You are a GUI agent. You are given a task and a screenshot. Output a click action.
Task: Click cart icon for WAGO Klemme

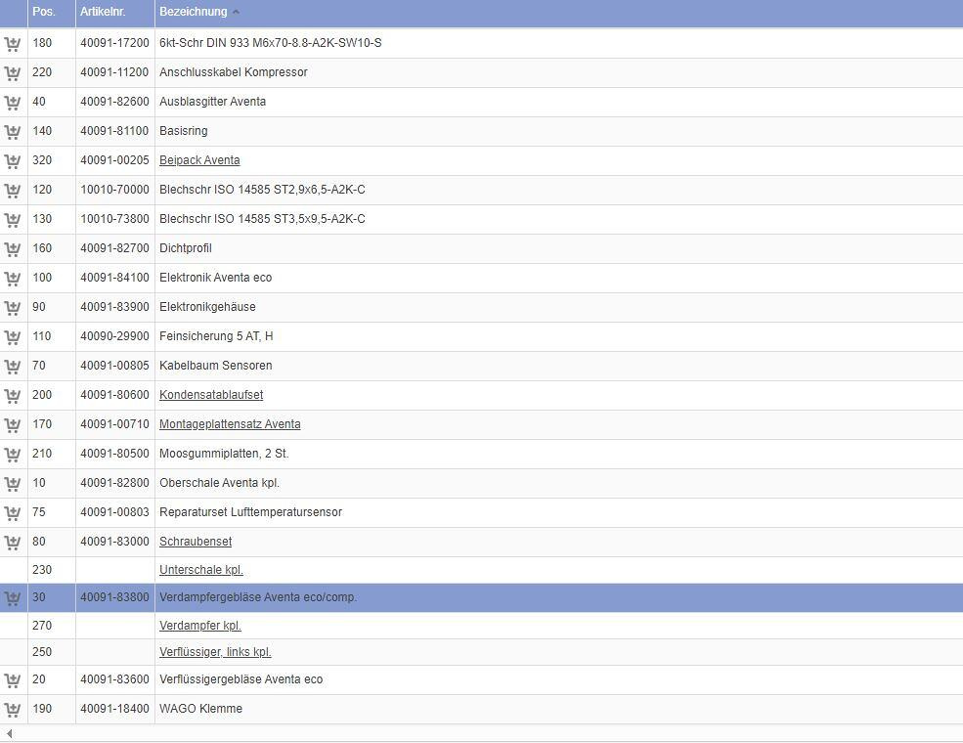pos(13,709)
